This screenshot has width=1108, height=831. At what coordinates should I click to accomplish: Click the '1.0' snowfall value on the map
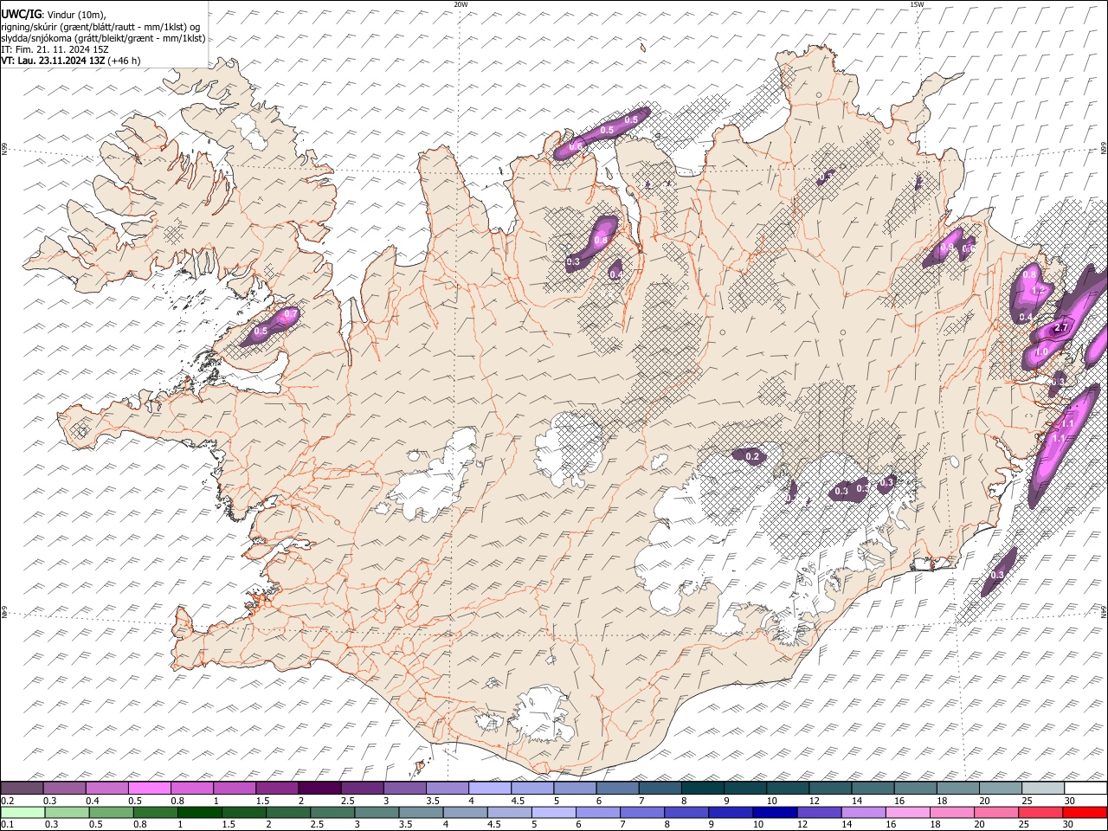1041,352
